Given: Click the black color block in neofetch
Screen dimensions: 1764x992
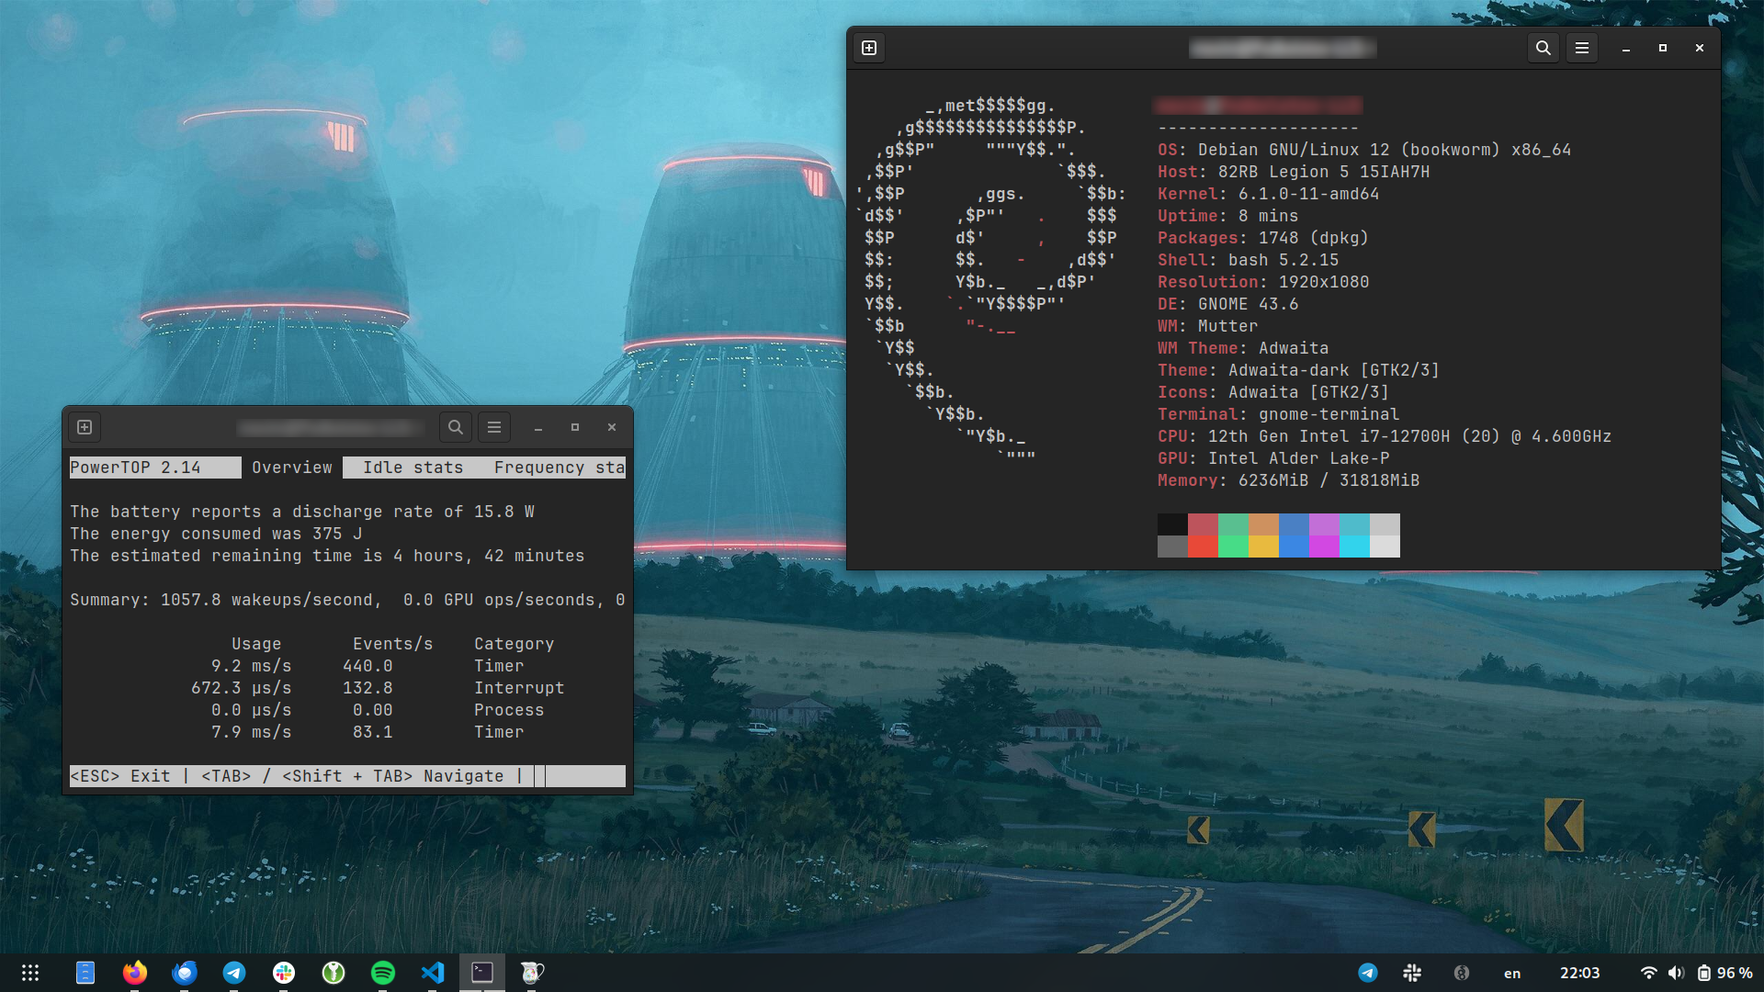Looking at the screenshot, I should pyautogui.click(x=1172, y=524).
